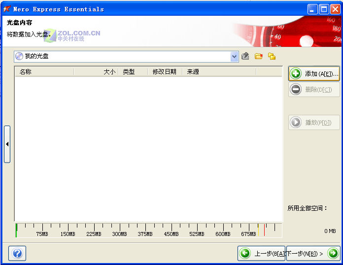Click the 所用全部空间 label

click(307, 208)
